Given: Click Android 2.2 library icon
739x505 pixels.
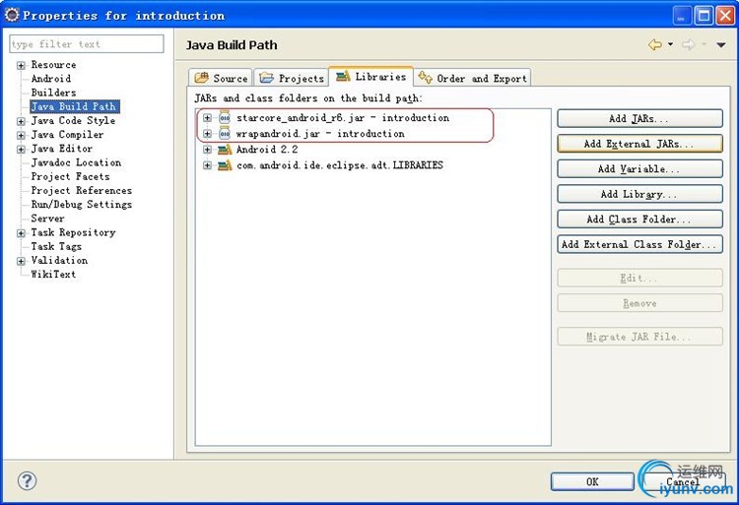Looking at the screenshot, I should tap(225, 150).
